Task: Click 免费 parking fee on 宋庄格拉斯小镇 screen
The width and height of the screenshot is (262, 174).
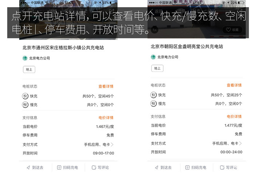Action: [x=110, y=135]
